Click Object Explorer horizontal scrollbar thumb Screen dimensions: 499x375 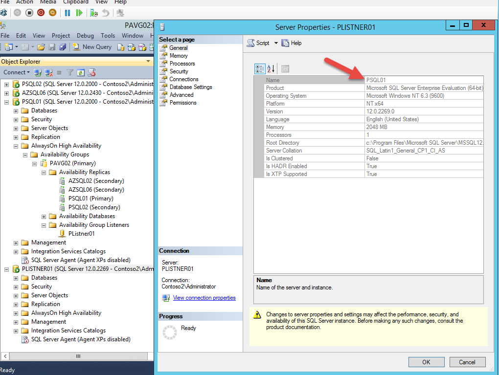point(78,356)
